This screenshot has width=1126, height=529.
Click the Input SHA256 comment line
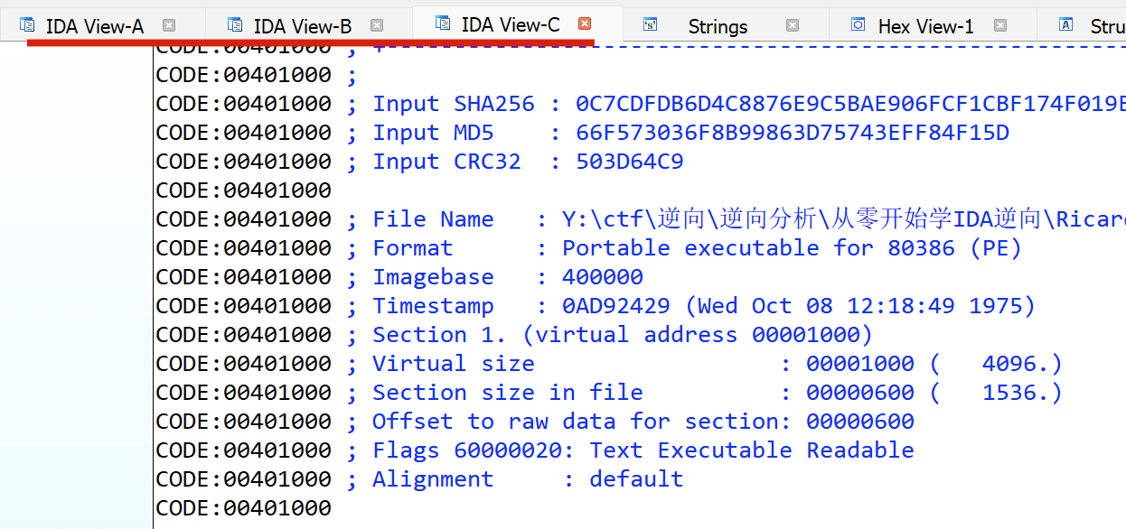[641, 104]
